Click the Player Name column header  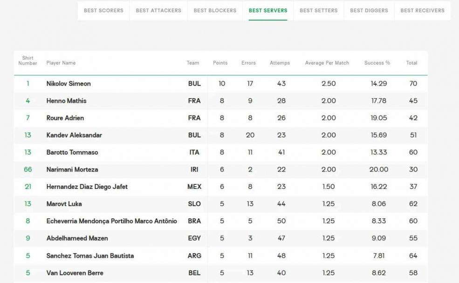(61, 63)
